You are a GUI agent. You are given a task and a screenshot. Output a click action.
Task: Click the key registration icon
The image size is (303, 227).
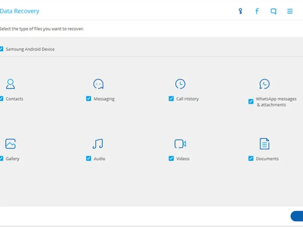[241, 11]
